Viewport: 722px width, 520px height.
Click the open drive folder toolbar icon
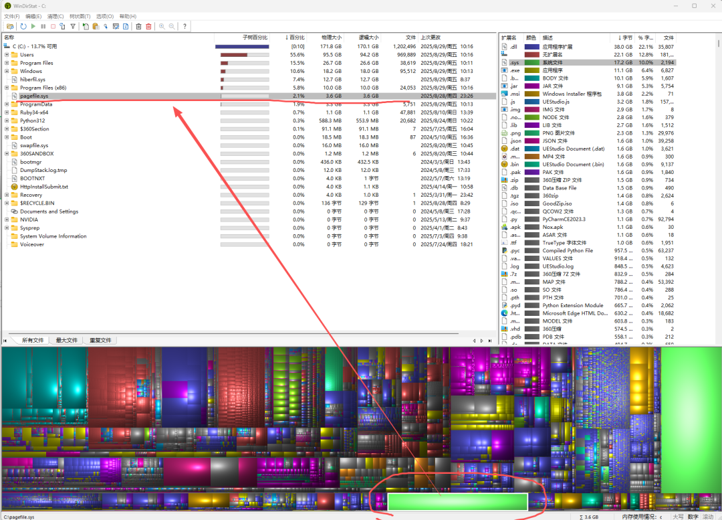[9, 26]
